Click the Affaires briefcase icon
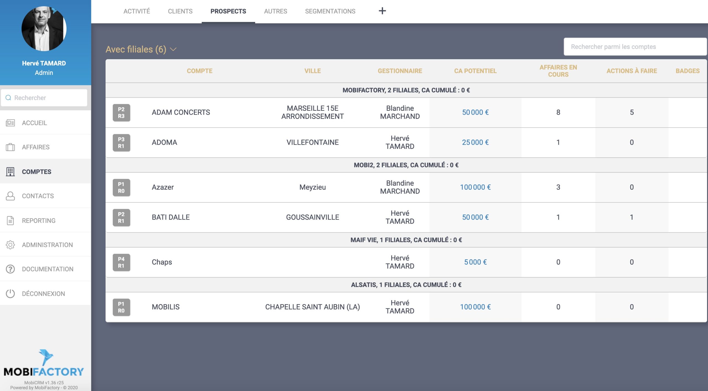This screenshot has width=708, height=391. pyautogui.click(x=10, y=147)
